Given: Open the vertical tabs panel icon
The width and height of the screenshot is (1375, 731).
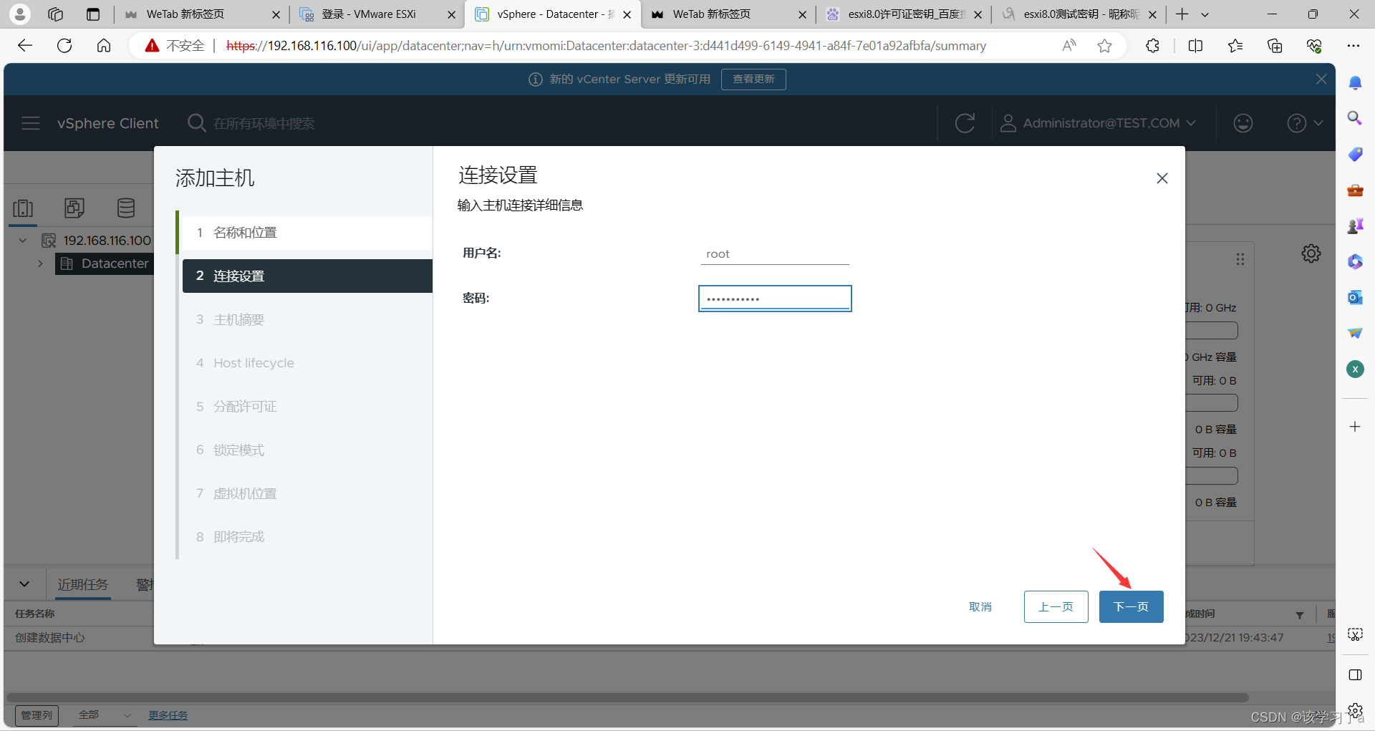Looking at the screenshot, I should [x=93, y=14].
